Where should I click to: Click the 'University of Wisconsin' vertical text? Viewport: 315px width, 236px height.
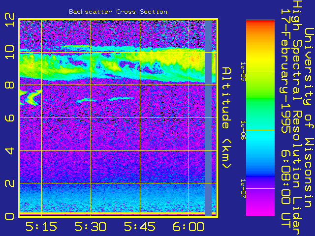(310, 118)
